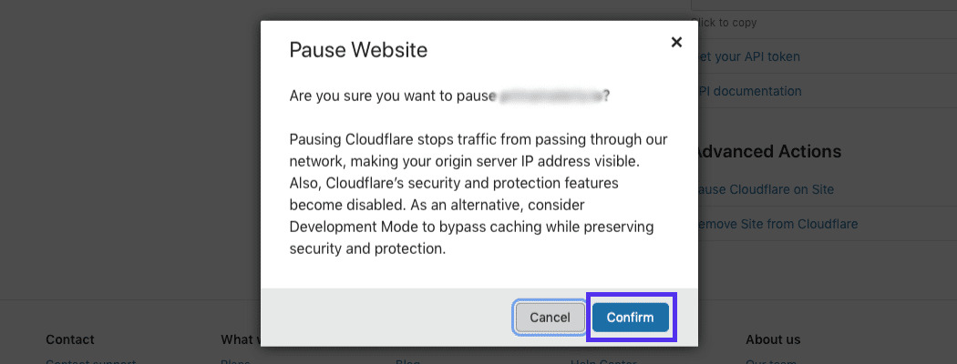Image resolution: width=957 pixels, height=364 pixels.
Task: Open the API documentation link
Action: tap(750, 91)
